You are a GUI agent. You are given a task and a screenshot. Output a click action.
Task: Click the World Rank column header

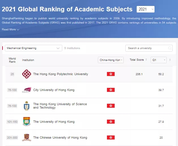click(x=12, y=60)
